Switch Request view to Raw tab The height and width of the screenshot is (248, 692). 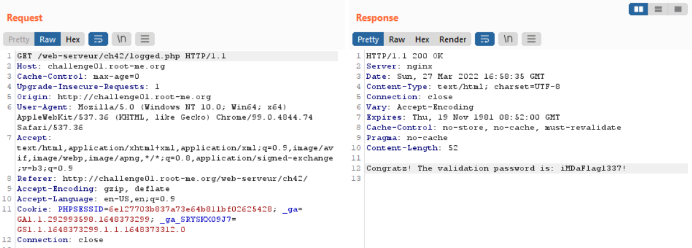click(48, 39)
